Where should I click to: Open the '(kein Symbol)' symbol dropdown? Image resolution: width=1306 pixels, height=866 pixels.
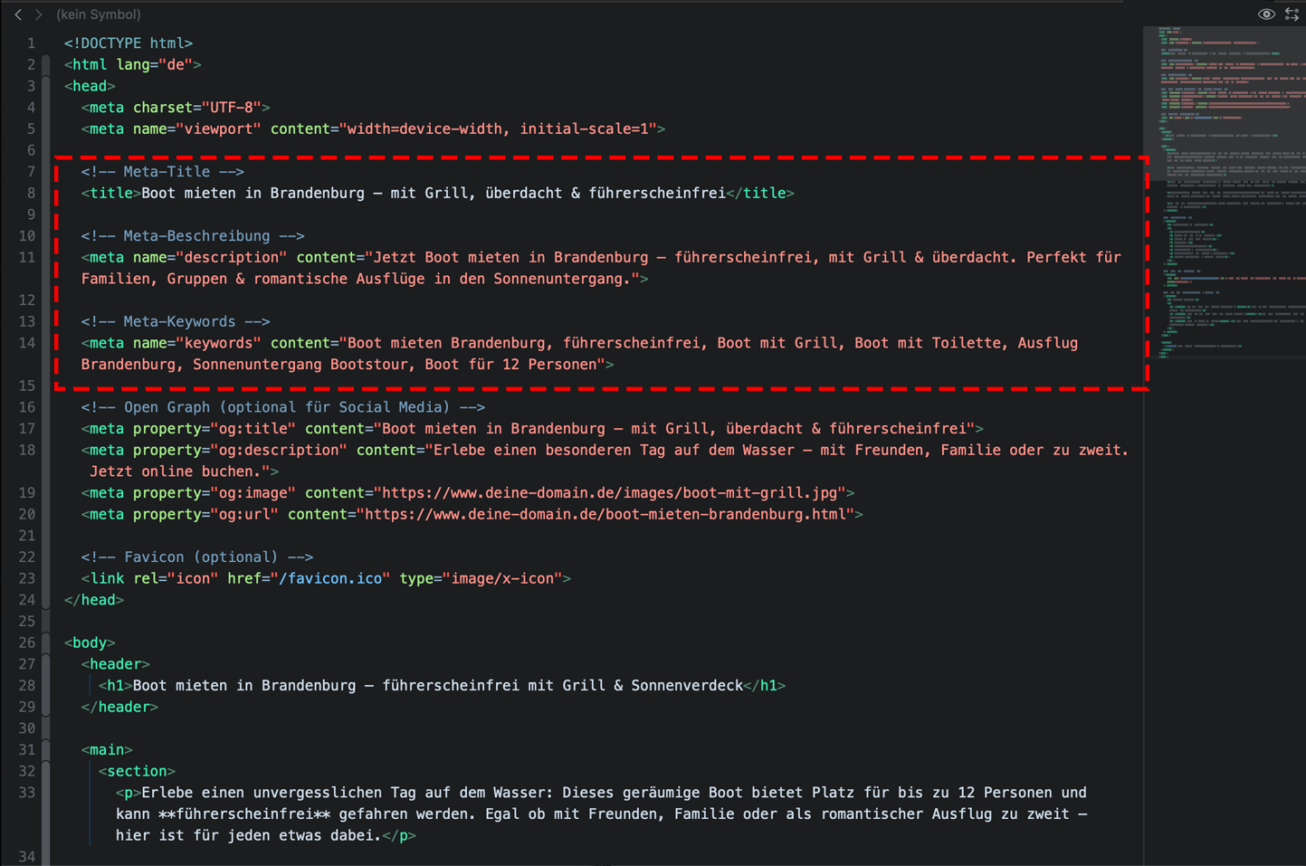98,14
